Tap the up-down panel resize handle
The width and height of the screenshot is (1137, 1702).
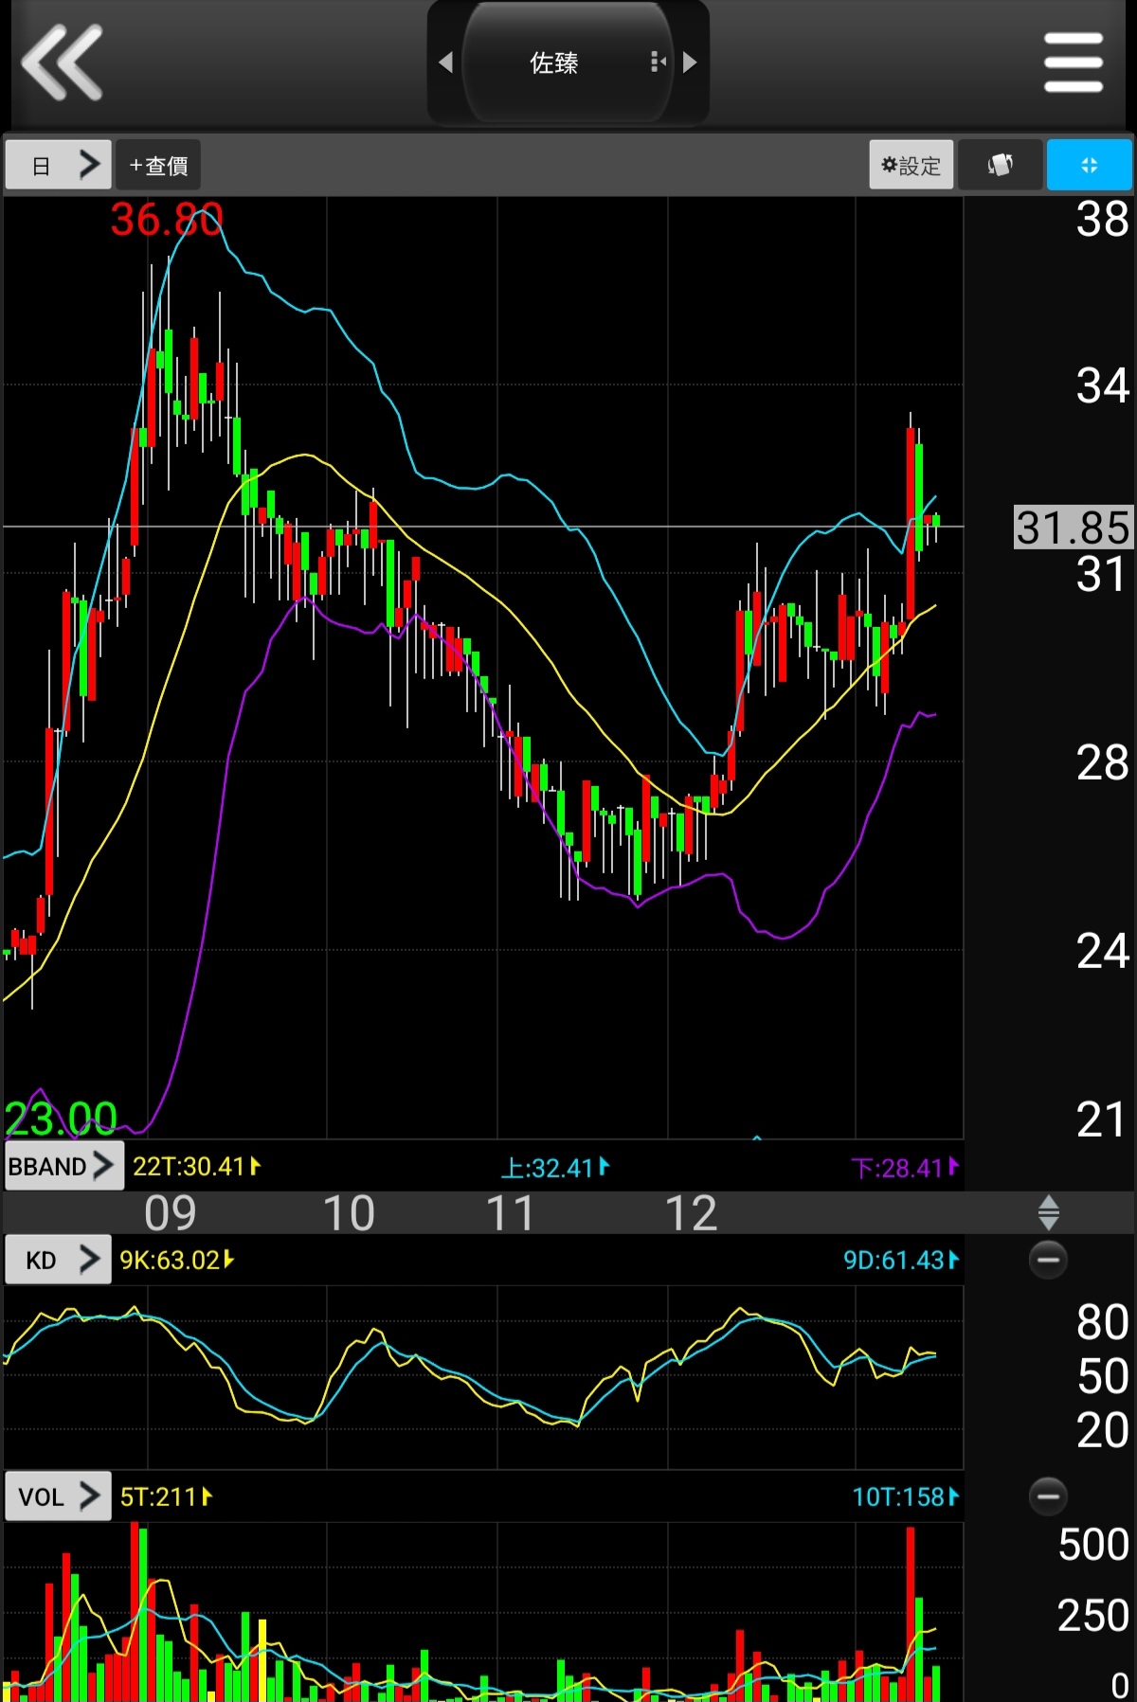[x=1048, y=1212]
